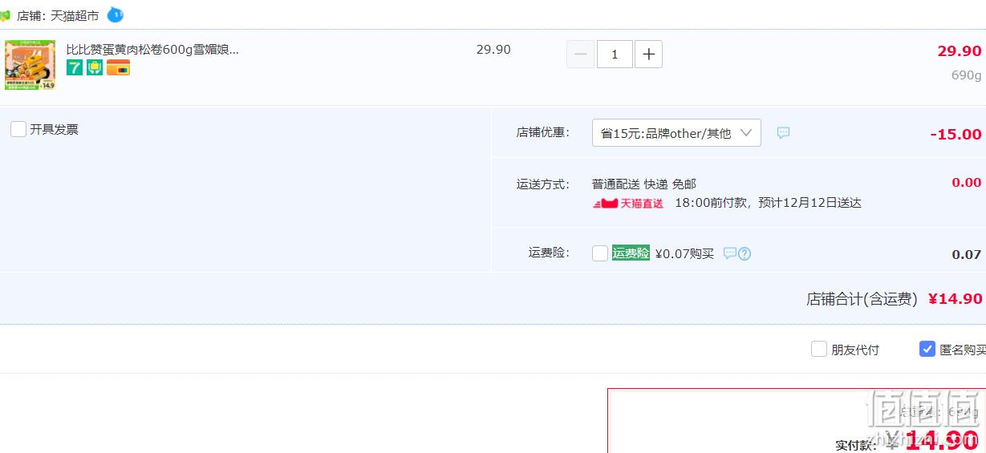Click the ¥0.07购买 insurance price text
Screen dimensions: 986x453
coord(684,253)
